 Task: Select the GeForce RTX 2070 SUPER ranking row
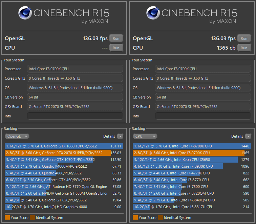point(64,153)
